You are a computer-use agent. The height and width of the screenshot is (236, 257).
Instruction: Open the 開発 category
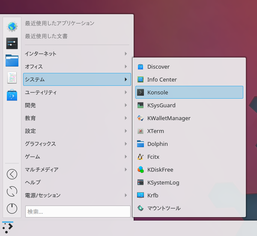click(77, 105)
